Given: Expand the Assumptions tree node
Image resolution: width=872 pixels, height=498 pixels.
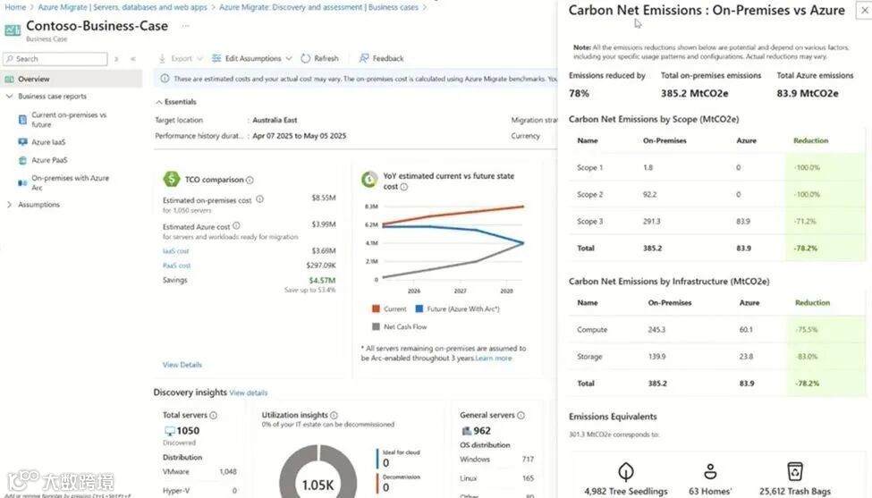Looking at the screenshot, I should (10, 205).
